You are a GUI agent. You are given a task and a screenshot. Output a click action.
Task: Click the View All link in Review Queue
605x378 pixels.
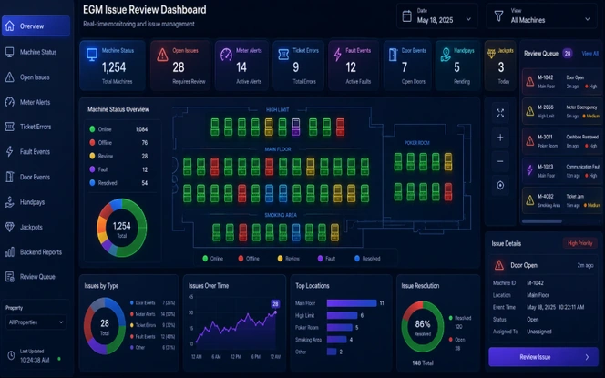(x=590, y=54)
